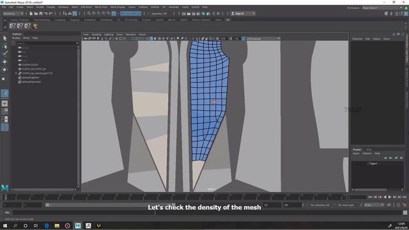This screenshot has height=230, width=409.
Task: Pick the Paint selection tool
Action: tap(4, 54)
